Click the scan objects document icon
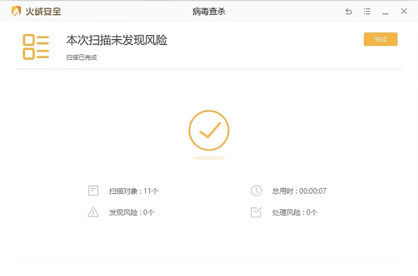Image resolution: width=418 pixels, height=276 pixels. [93, 191]
